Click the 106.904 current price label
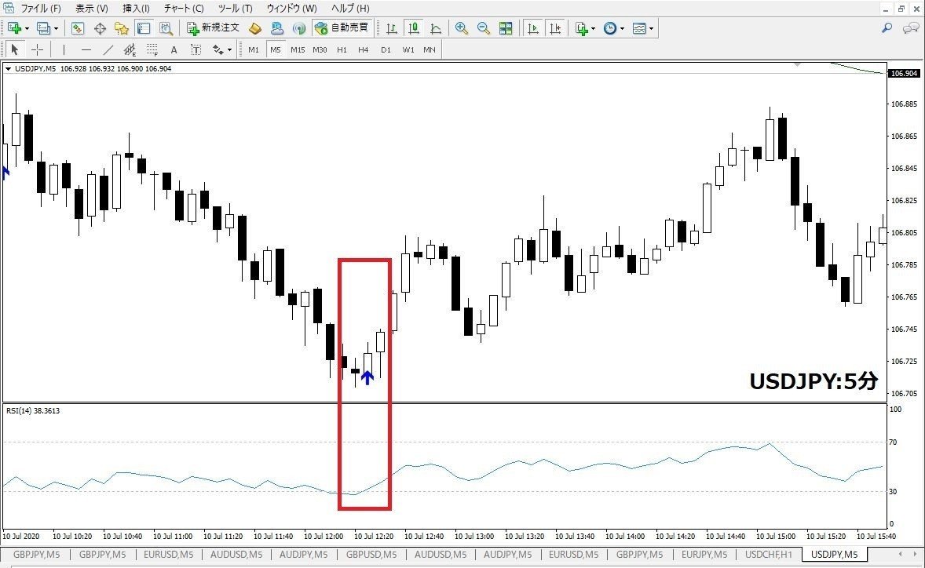Viewport: 925px width, 568px height. pyautogui.click(x=905, y=74)
